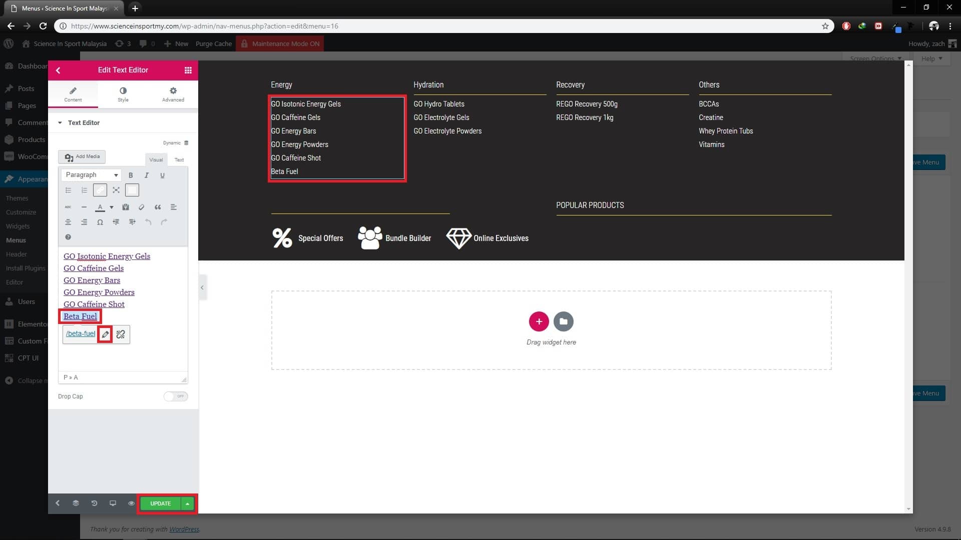Image resolution: width=961 pixels, height=540 pixels.
Task: Align text center in the editor
Action: (68, 222)
